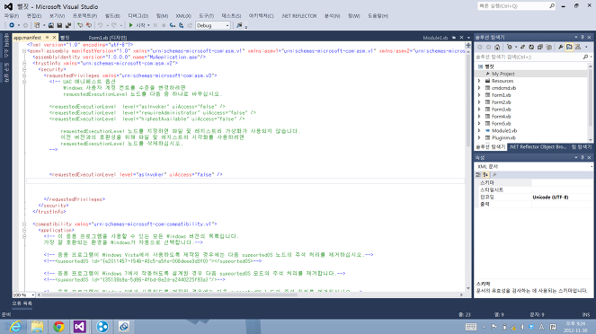Viewport: 596px width, 334px height.
Task: Click the Solution Explorer vertical scrollbar
Action: (x=591, y=102)
